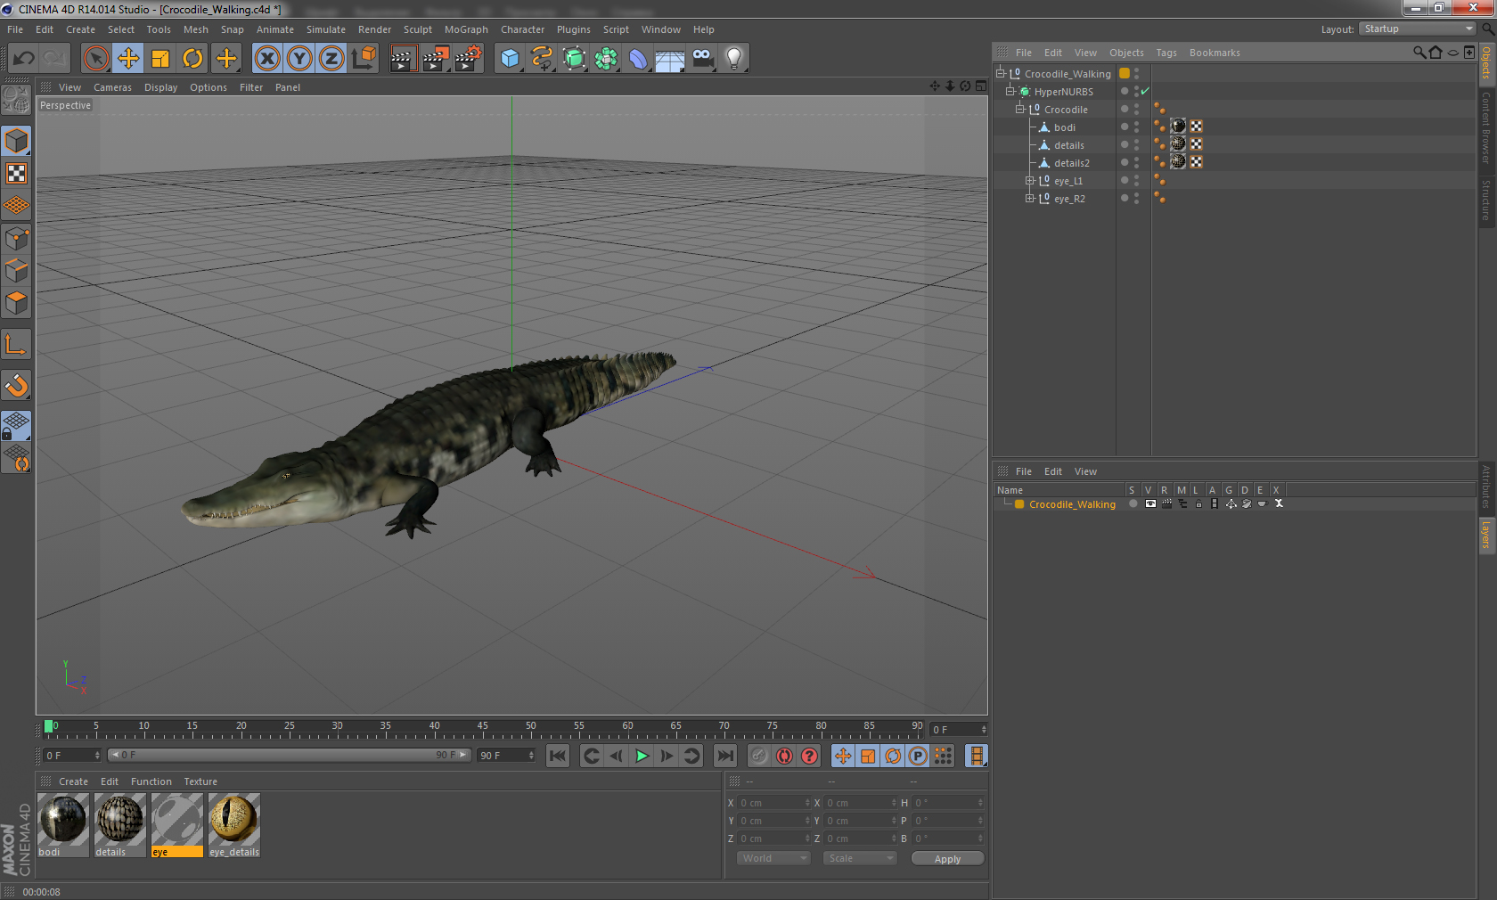
Task: Toggle X axis lock
Action: [267, 59]
